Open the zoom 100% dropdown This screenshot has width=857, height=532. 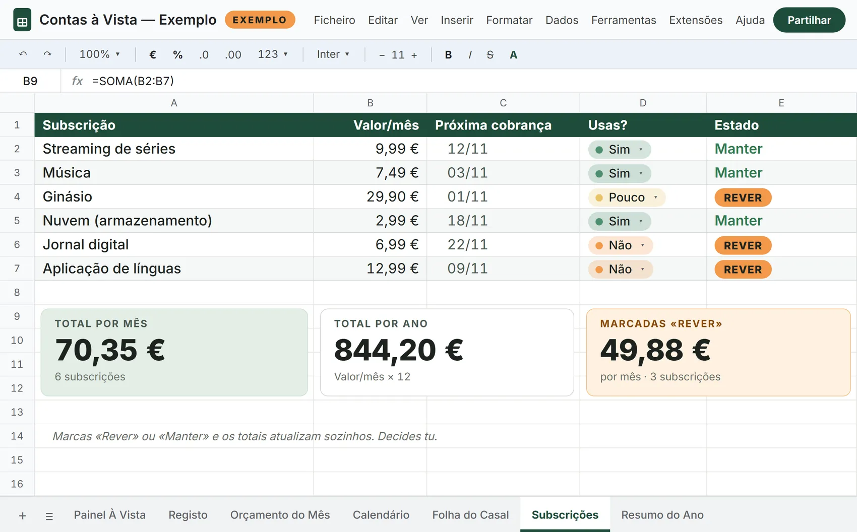[x=100, y=54]
